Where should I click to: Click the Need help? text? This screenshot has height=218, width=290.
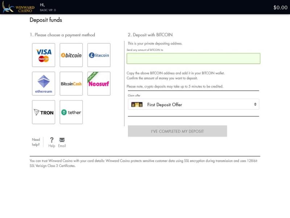36,142
